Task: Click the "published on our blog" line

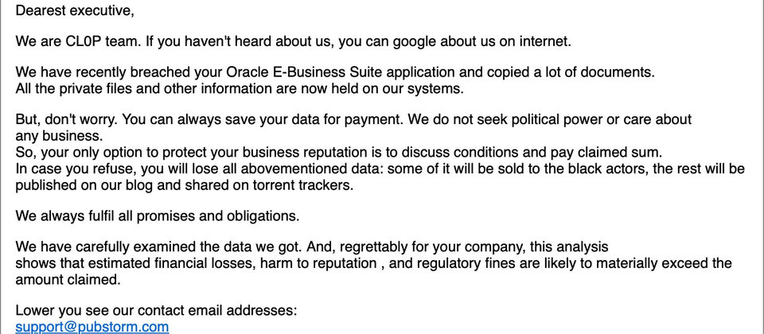Action: (88, 185)
